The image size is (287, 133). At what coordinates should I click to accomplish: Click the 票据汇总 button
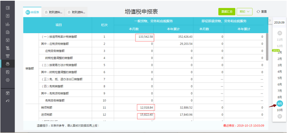[227, 11]
